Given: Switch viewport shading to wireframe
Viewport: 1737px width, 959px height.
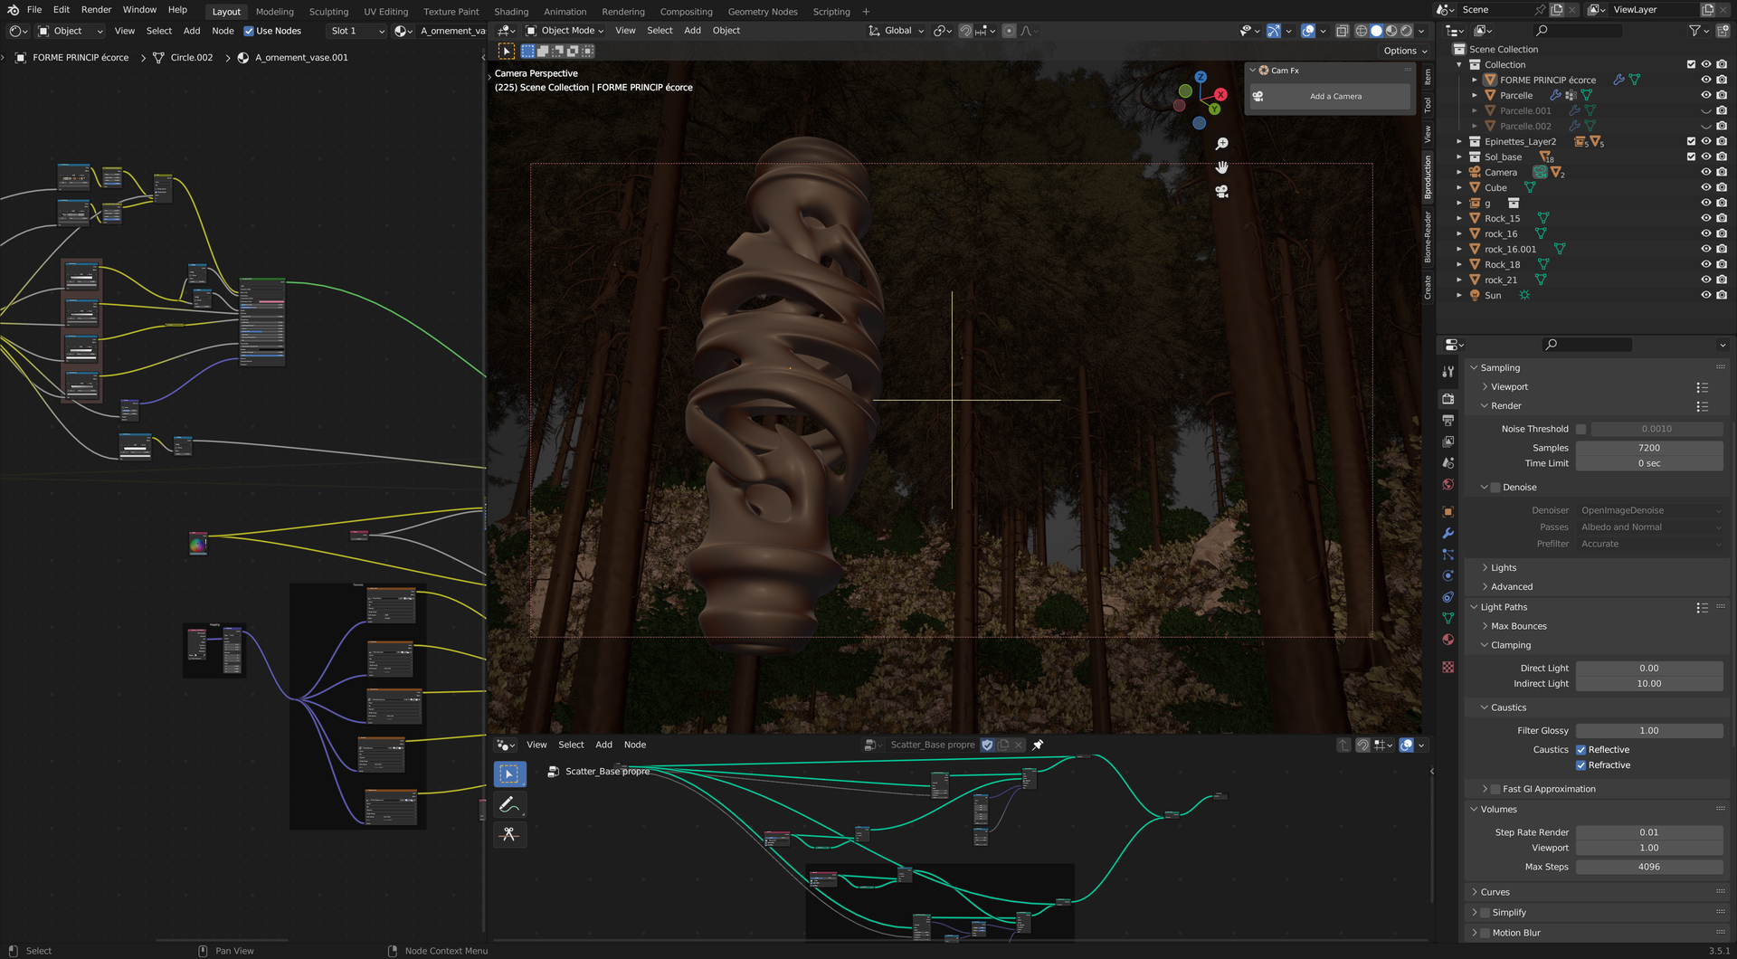Looking at the screenshot, I should point(1361,31).
